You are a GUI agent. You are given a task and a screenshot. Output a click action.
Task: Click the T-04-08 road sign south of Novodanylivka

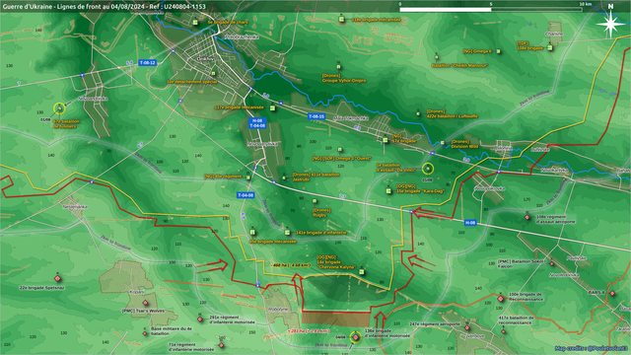tap(245, 195)
